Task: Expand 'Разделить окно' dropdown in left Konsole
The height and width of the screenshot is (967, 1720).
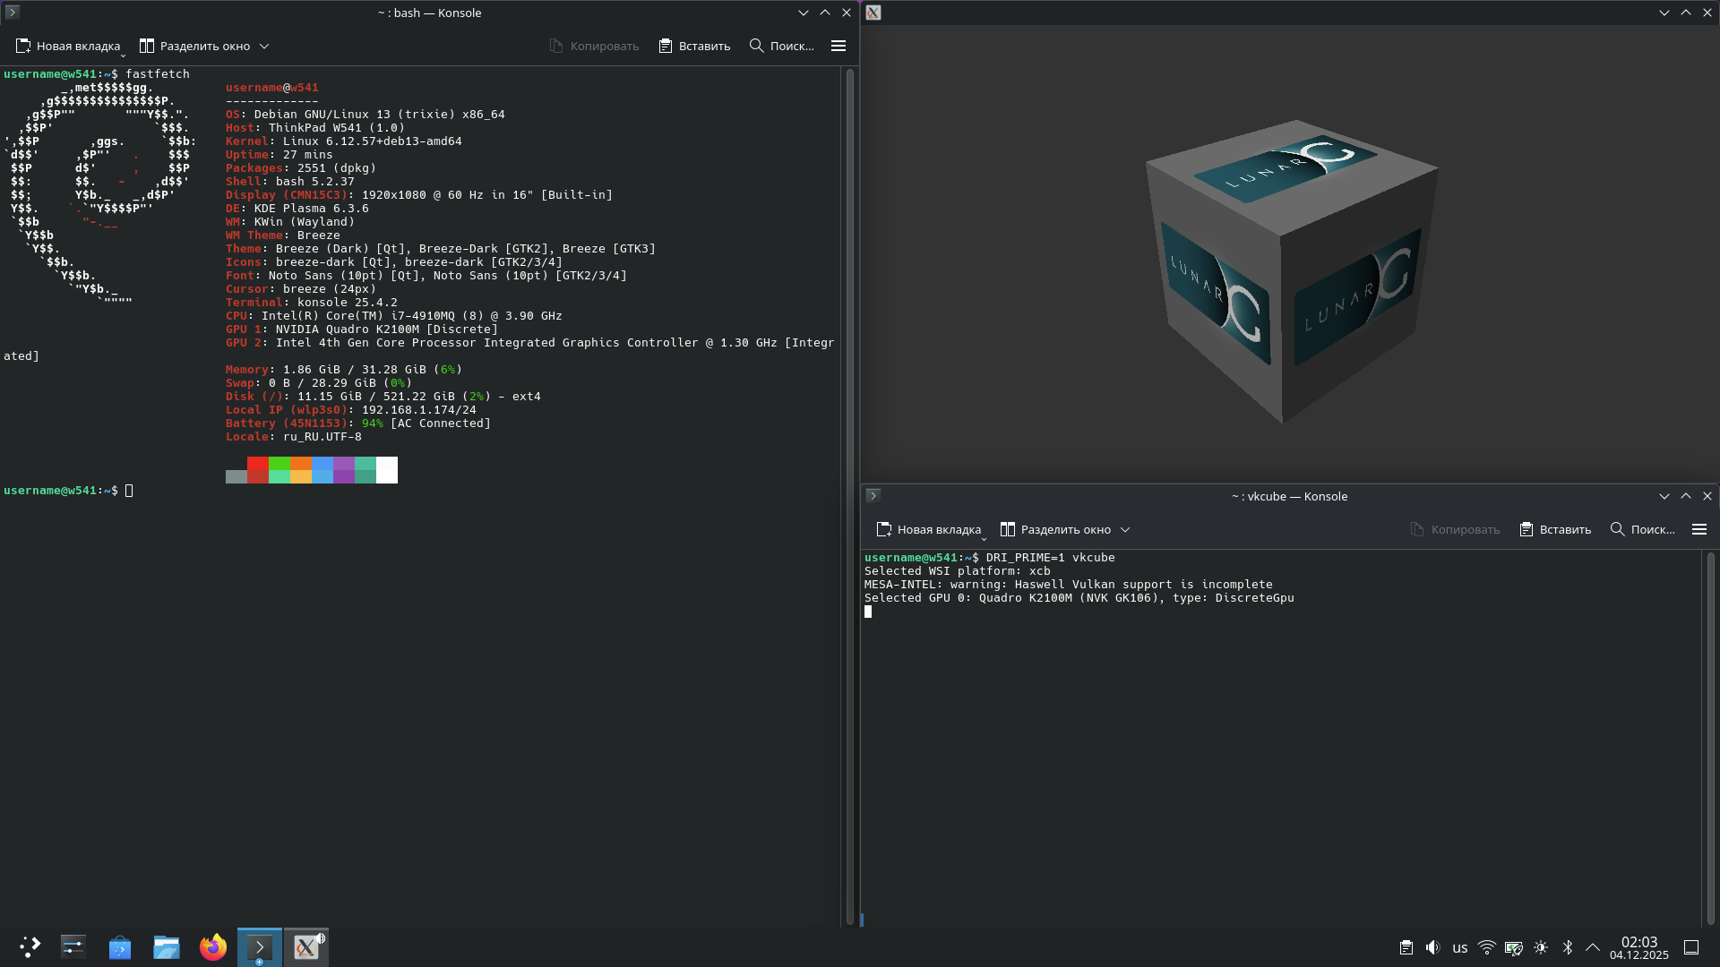Action: (x=264, y=46)
